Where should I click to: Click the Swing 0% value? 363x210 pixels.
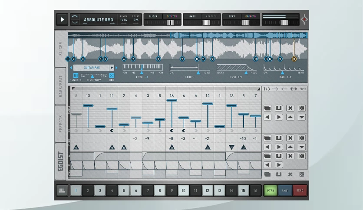pyautogui.click(x=136, y=20)
